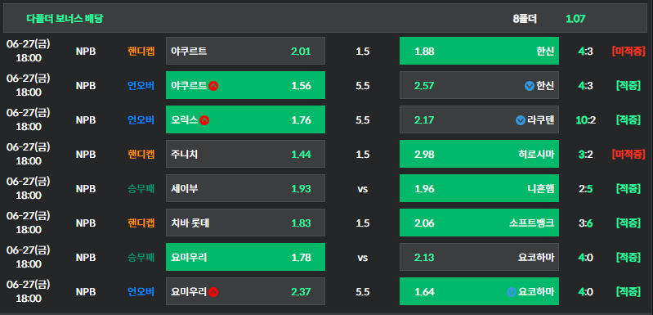Select 세이부 win odds 1.93

click(245, 188)
